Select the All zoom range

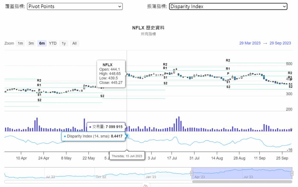tap(74, 43)
